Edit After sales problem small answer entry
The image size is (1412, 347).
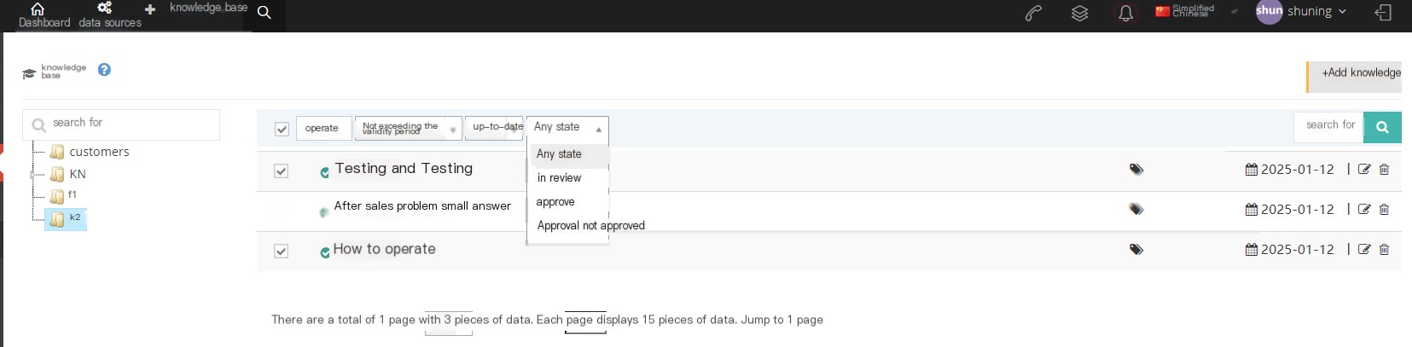1364,209
